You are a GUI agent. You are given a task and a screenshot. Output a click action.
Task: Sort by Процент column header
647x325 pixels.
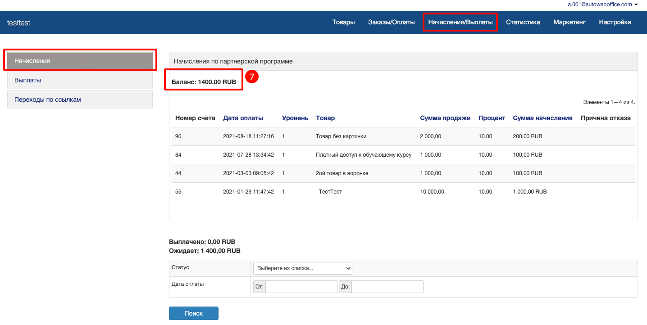[492, 118]
